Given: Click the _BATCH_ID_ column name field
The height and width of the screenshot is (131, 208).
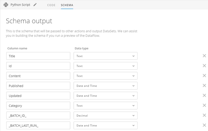Looking at the screenshot, I should [38, 116].
